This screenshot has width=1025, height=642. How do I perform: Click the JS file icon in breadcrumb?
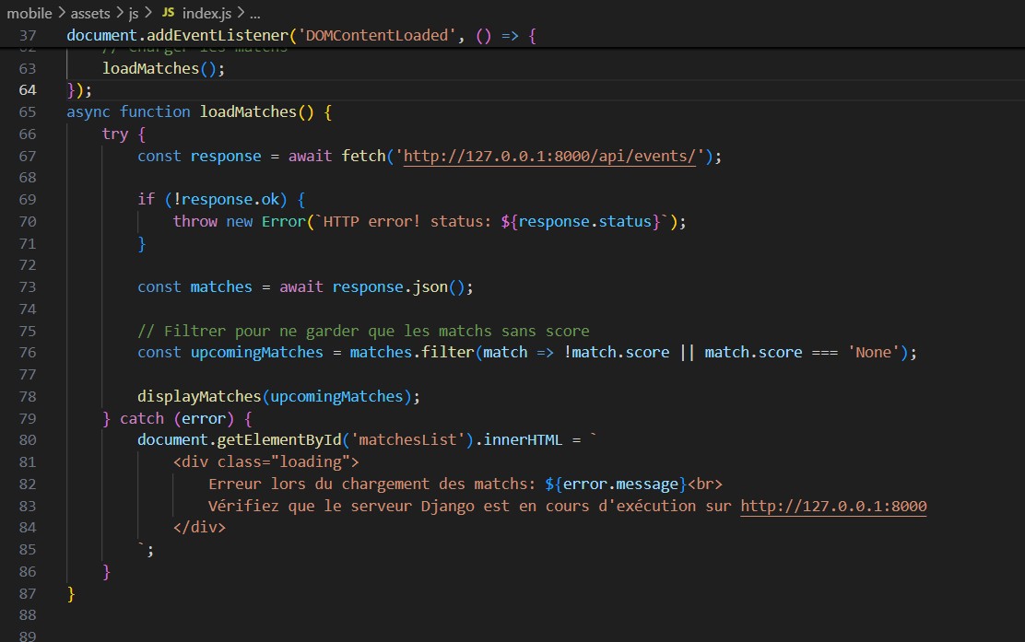point(168,12)
